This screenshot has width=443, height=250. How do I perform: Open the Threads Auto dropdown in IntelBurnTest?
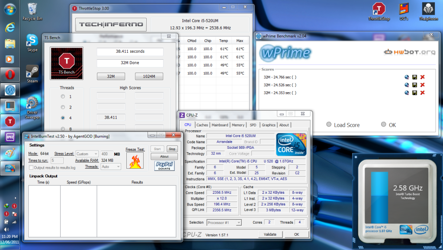pyautogui.click(x=111, y=167)
